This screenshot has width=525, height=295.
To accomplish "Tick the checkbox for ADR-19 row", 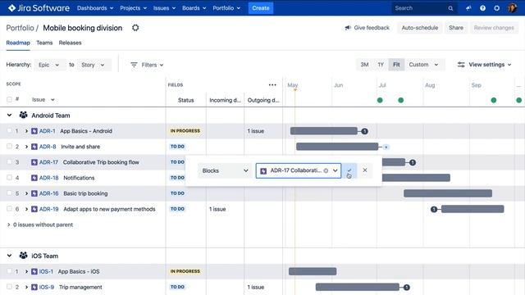I will point(9,209).
